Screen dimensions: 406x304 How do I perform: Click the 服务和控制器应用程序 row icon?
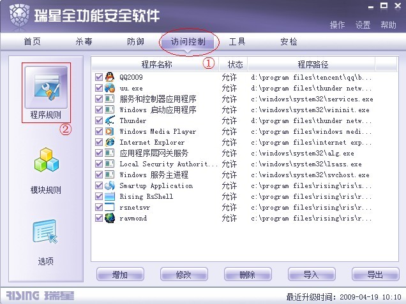coord(110,99)
